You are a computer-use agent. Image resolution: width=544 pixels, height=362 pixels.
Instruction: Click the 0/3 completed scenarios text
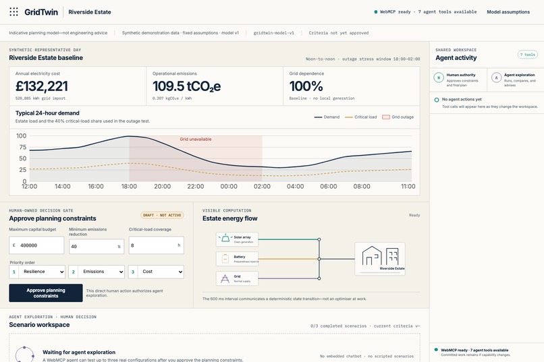338,326
